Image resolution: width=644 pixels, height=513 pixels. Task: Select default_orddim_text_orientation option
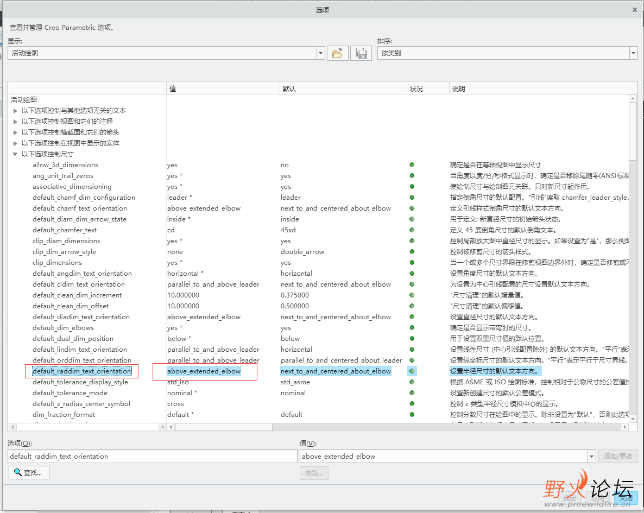pyautogui.click(x=82, y=360)
